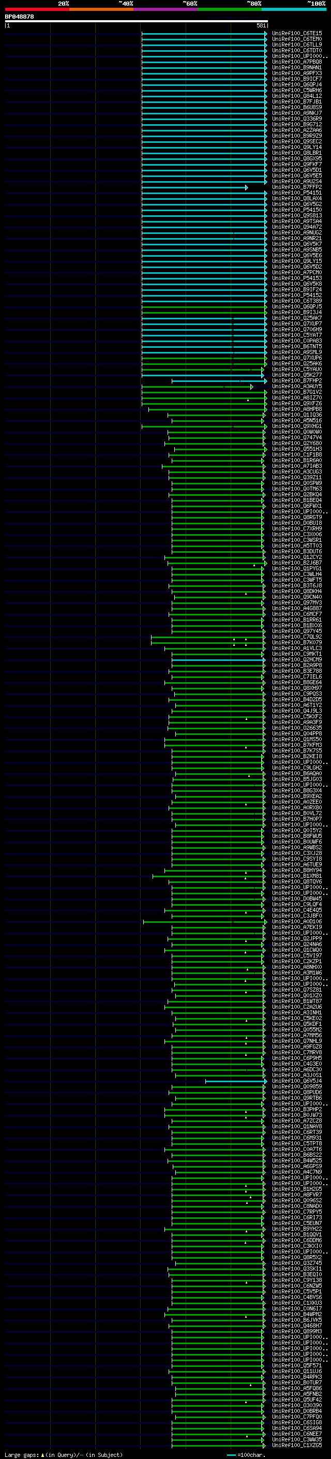331x1459 pixels.
Task: Select hit label UniRef100_P54151
Action: click(297, 193)
